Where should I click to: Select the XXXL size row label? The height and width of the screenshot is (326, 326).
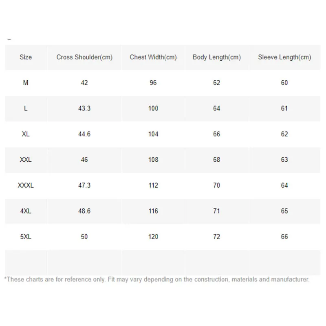pyautogui.click(x=26, y=185)
